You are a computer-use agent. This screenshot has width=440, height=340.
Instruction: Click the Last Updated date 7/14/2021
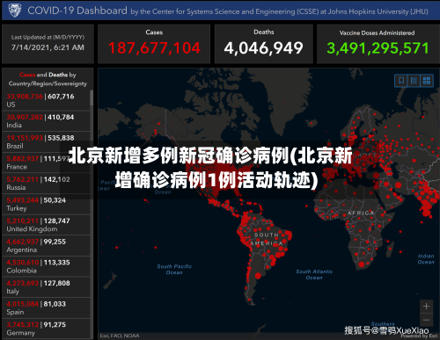point(48,47)
